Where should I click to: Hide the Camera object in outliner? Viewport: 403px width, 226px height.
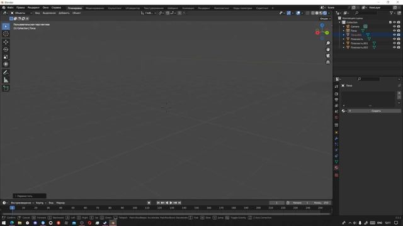point(394,26)
